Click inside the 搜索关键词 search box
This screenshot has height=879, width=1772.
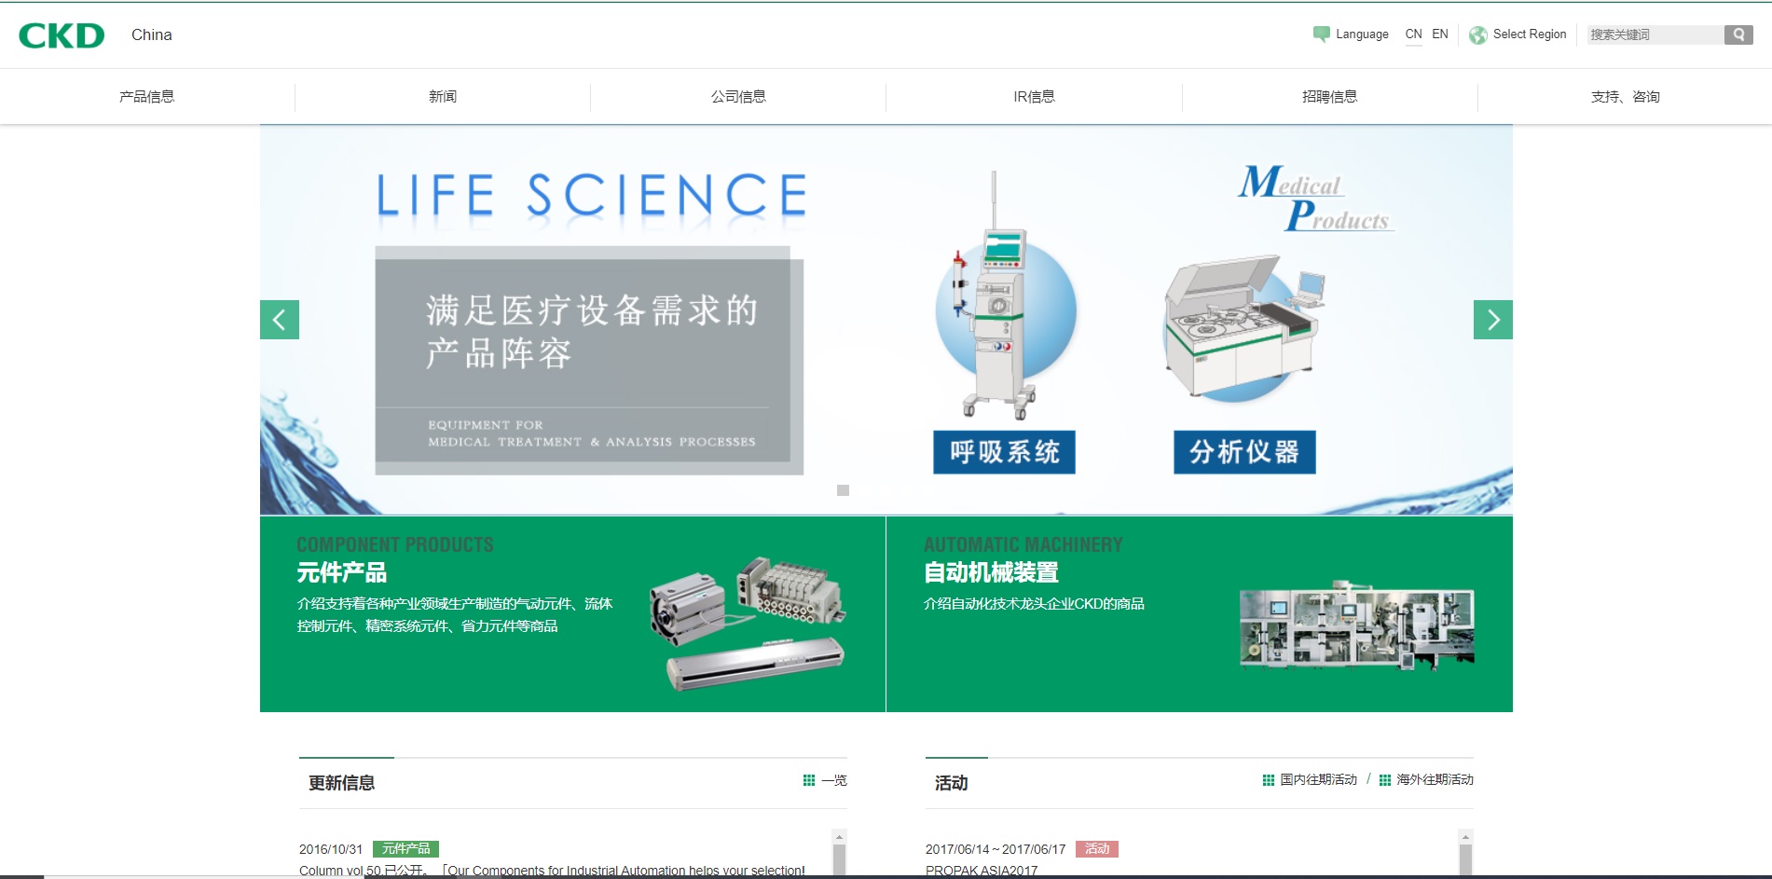coord(1655,34)
